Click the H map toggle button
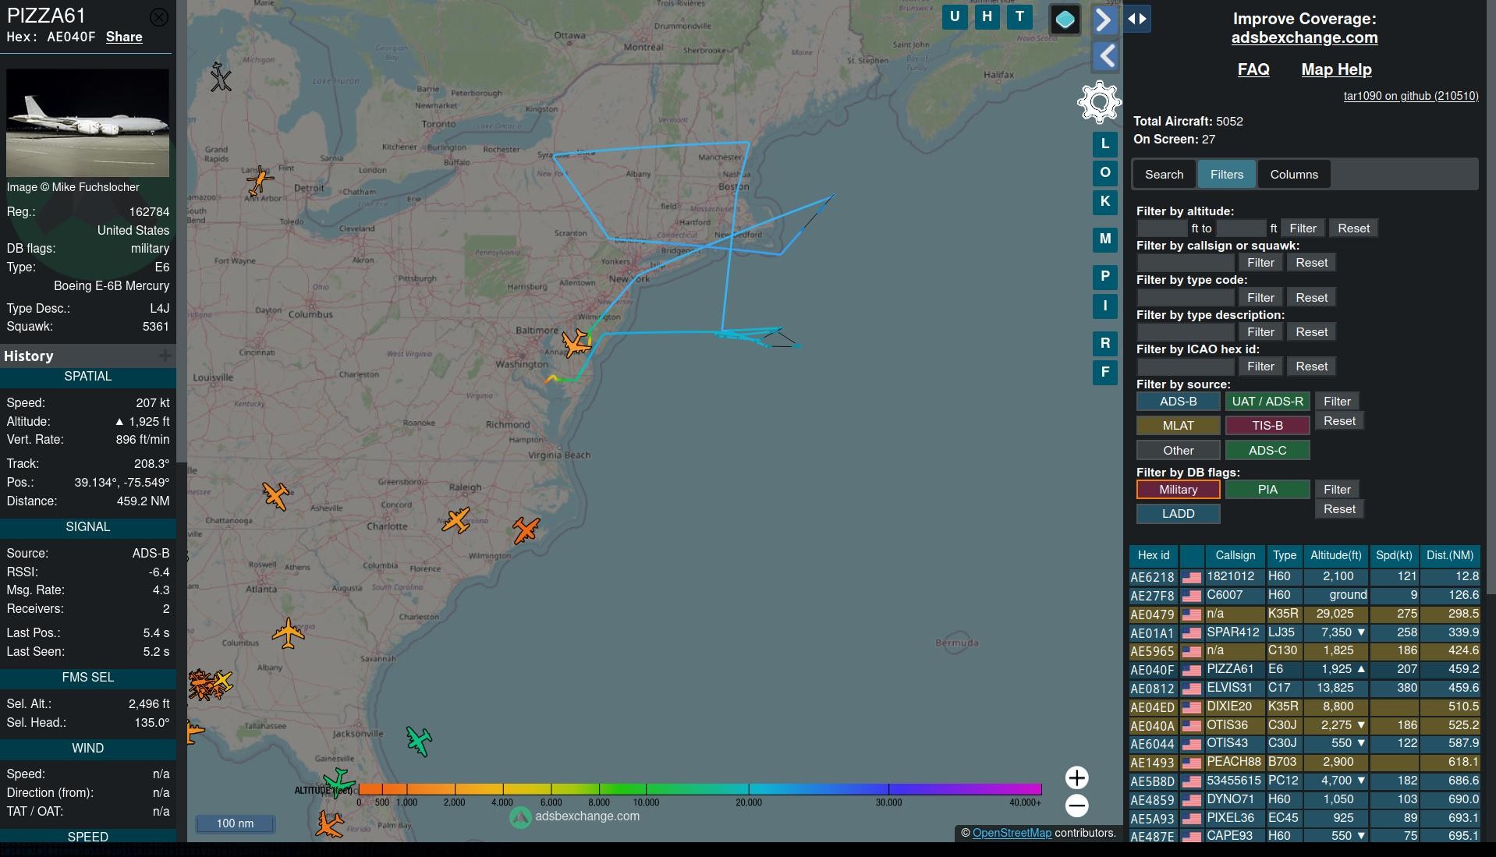Viewport: 1496px width, 857px height. coord(987,17)
